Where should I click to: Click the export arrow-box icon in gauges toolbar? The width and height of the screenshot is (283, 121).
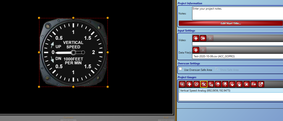tap(261, 84)
